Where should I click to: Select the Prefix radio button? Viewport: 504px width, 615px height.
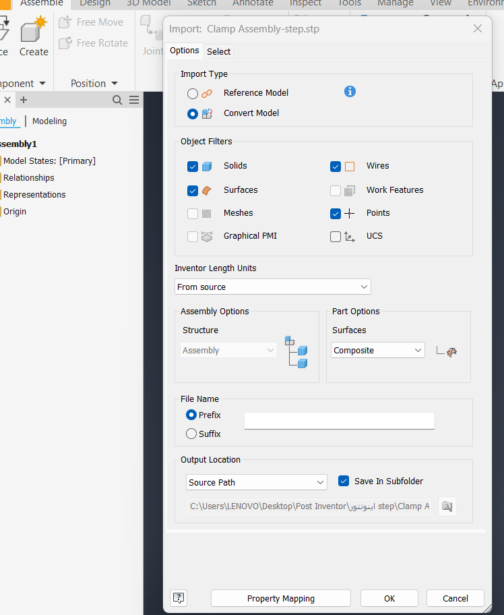click(x=191, y=415)
